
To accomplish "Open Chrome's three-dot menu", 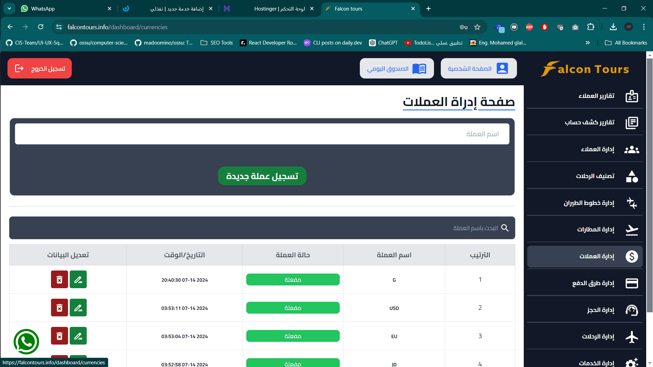I will 643,27.
